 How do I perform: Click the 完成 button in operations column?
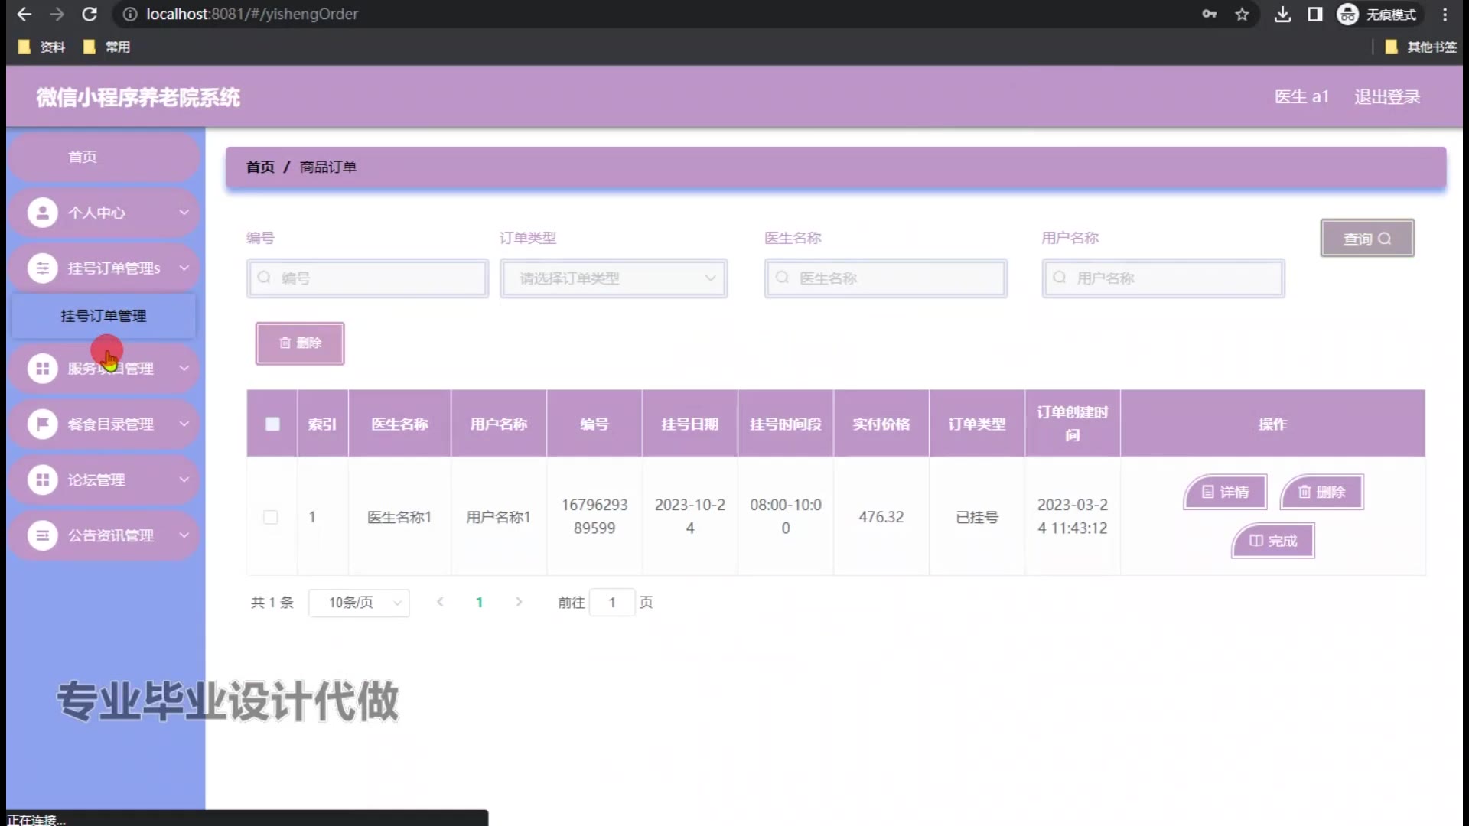coord(1272,541)
